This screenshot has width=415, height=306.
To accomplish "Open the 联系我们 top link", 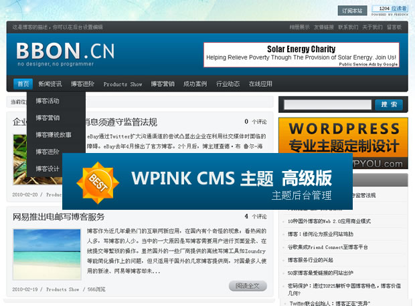I will tap(348, 27).
